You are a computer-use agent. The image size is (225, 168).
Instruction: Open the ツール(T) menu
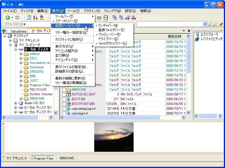73,11
